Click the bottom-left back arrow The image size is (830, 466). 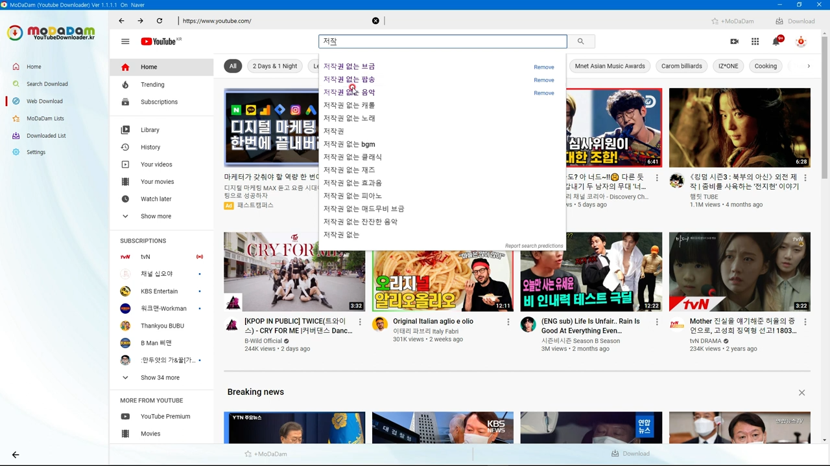click(x=16, y=454)
